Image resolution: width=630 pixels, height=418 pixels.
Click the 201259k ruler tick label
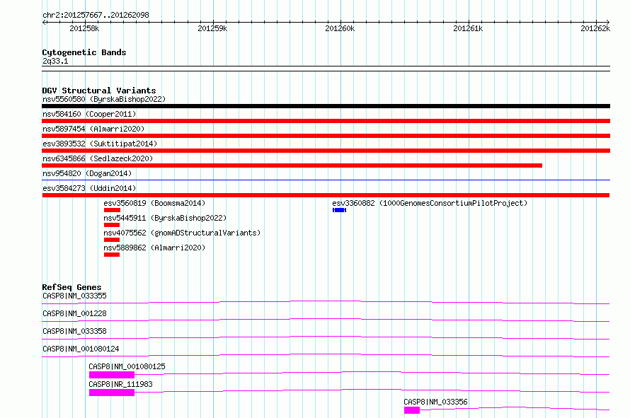click(x=212, y=28)
